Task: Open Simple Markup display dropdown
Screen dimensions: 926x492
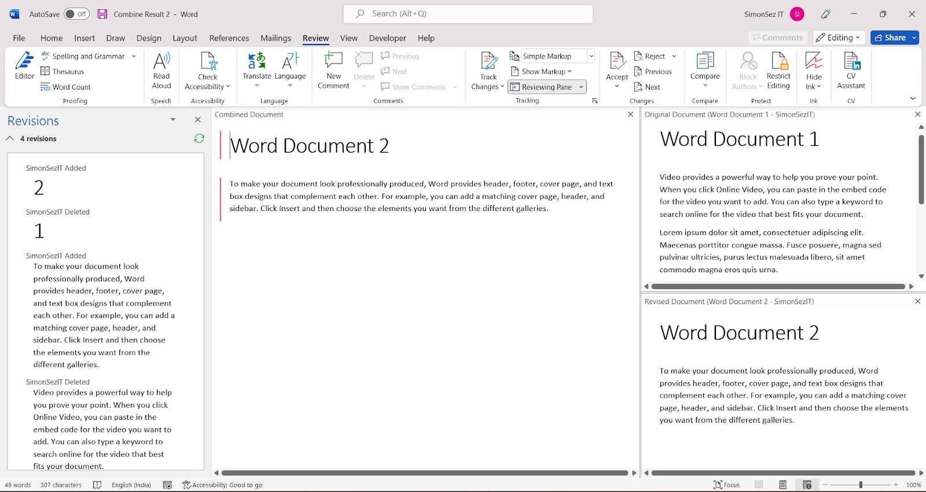Action: click(x=591, y=56)
